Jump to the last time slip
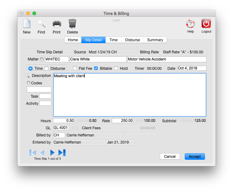Image resolution: width=233 pixels, height=191 pixels. coord(62,153)
